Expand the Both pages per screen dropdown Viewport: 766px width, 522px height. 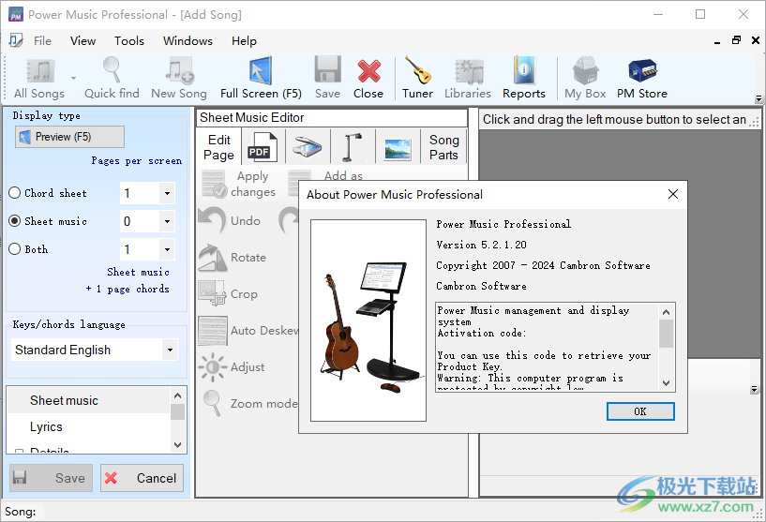click(x=167, y=250)
